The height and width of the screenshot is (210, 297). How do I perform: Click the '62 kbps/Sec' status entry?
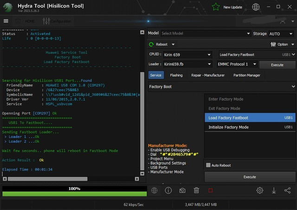point(134,204)
